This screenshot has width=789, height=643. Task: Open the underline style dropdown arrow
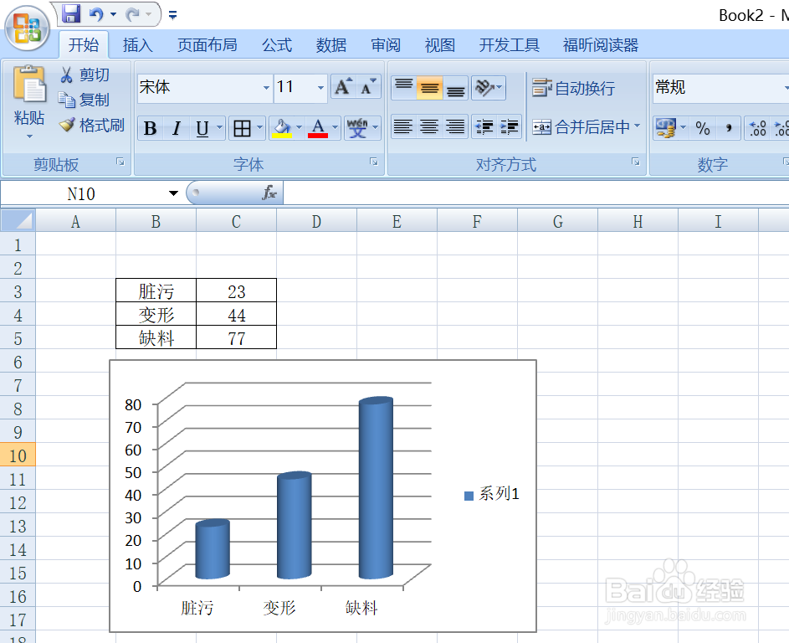(x=219, y=128)
